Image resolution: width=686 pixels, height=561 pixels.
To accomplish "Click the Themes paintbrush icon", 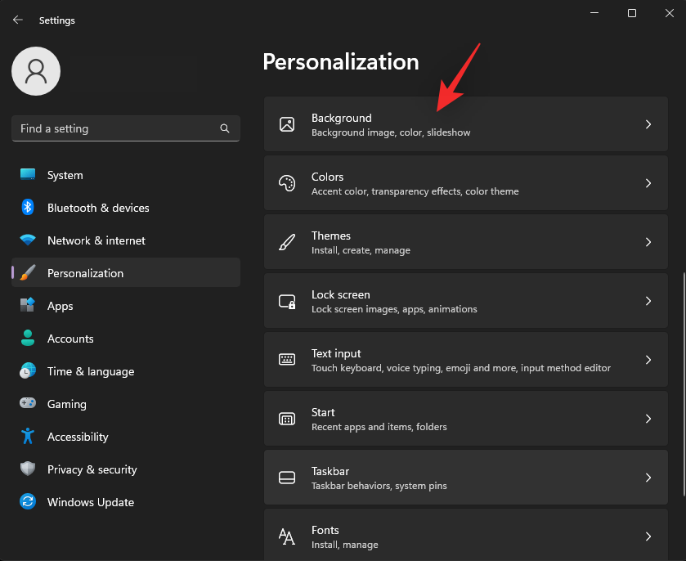I will [287, 242].
